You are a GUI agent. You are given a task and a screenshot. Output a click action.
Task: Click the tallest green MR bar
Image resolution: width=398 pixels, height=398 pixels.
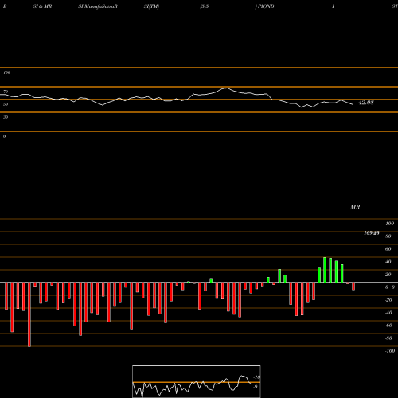pyautogui.click(x=325, y=270)
